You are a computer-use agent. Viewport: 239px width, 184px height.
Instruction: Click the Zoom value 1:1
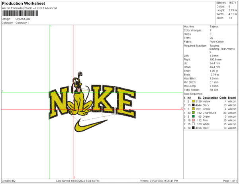pos(230,18)
